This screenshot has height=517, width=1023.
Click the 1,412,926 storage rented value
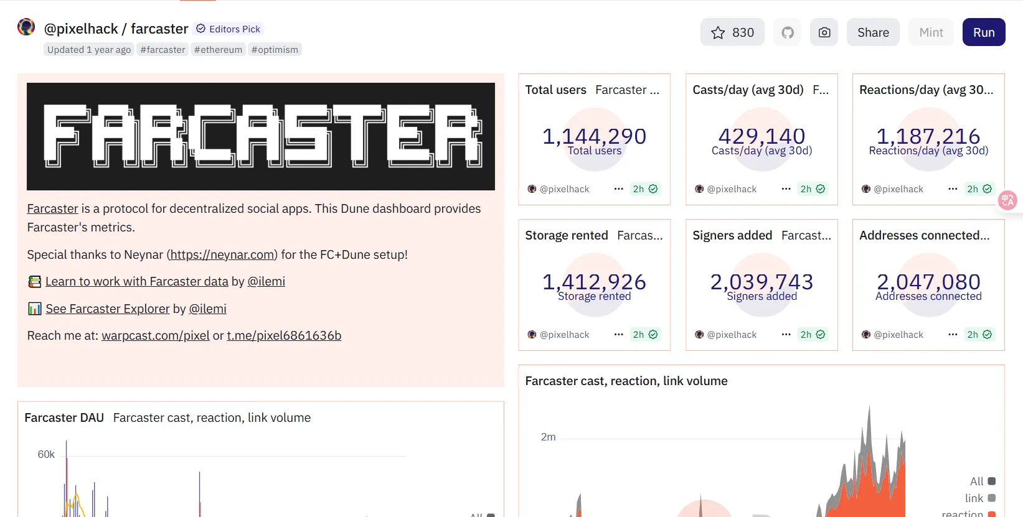[595, 281]
